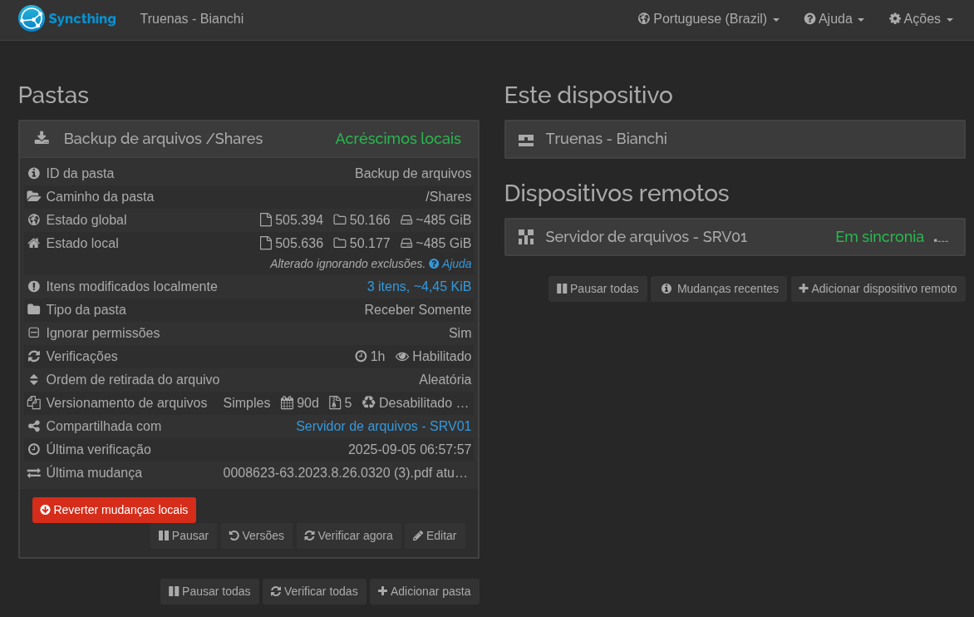Click Reverter mudanças locais button
974x617 pixels.
coord(115,510)
